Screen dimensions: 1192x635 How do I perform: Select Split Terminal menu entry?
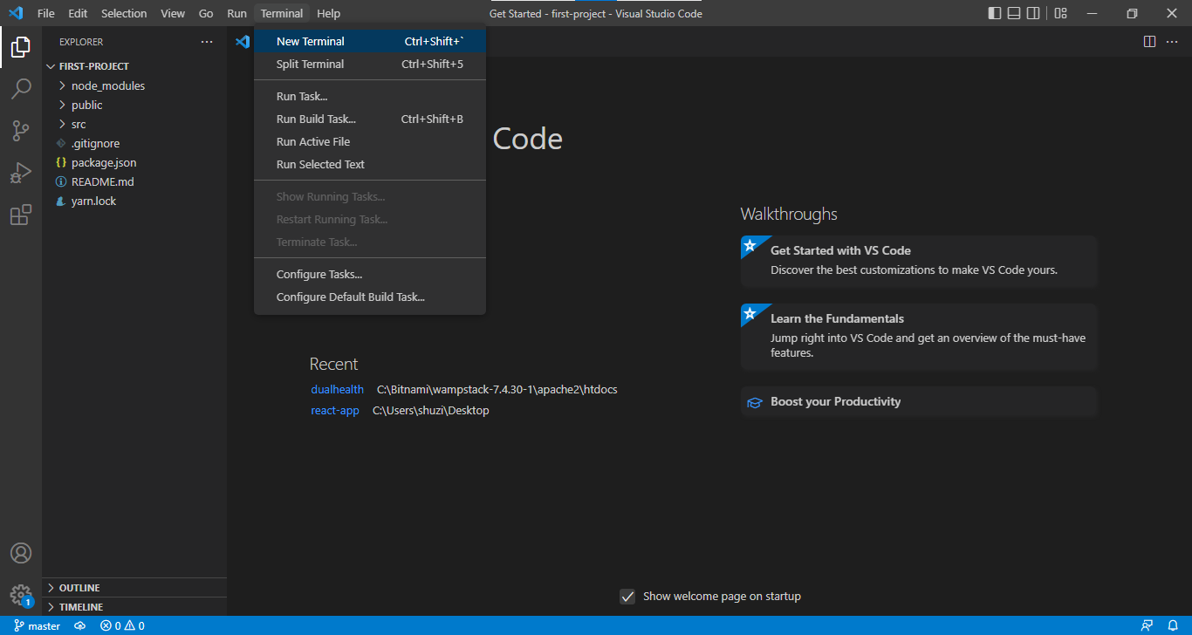point(370,64)
